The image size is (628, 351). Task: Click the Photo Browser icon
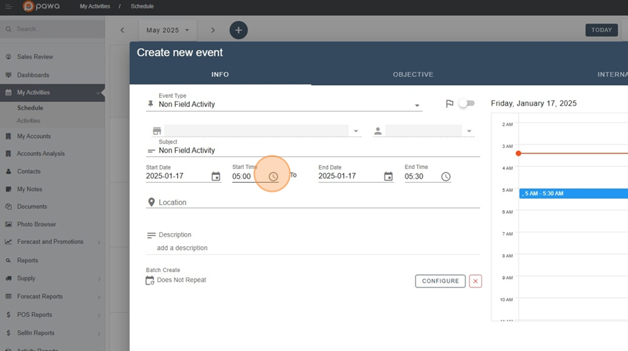[x=8, y=225]
